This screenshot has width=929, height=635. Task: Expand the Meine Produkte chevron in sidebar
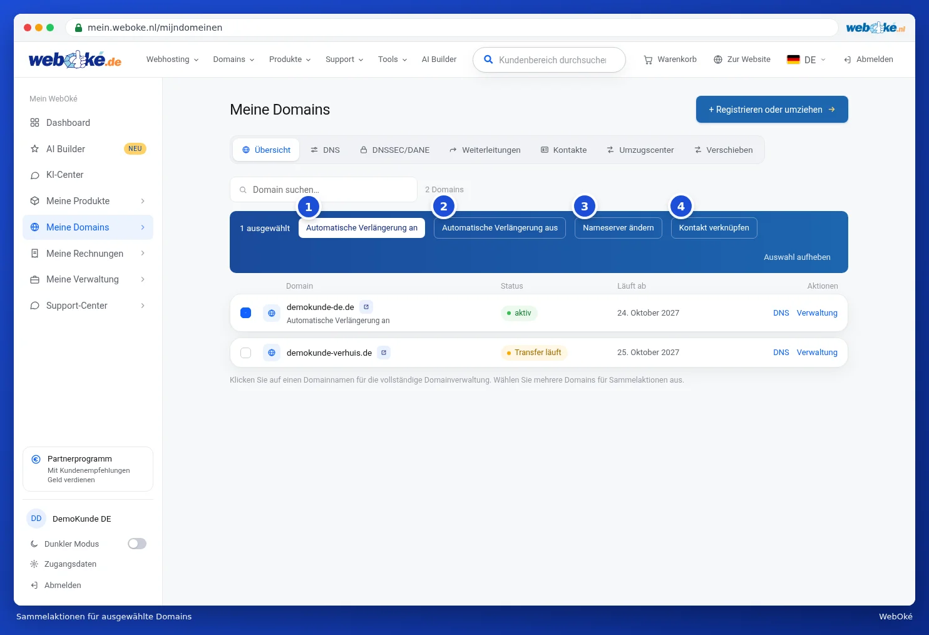(x=143, y=201)
